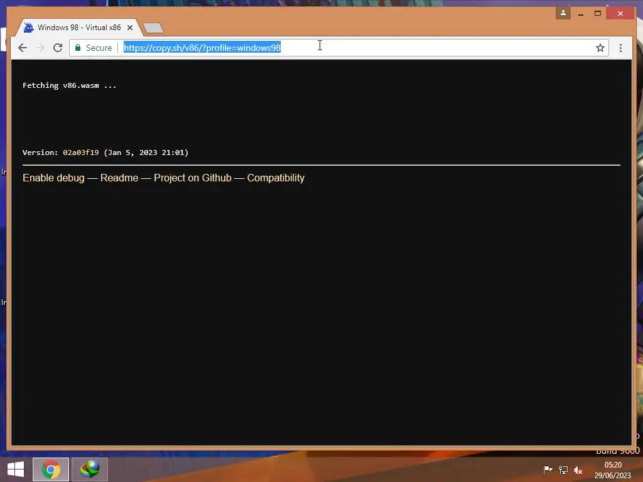The image size is (643, 482).
Task: Select the Windows 98 - Virtual x86 tab
Action: pyautogui.click(x=78, y=28)
